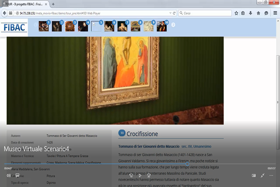Click the page vertical scrollbar
The width and height of the screenshot is (280, 187).
[278, 102]
